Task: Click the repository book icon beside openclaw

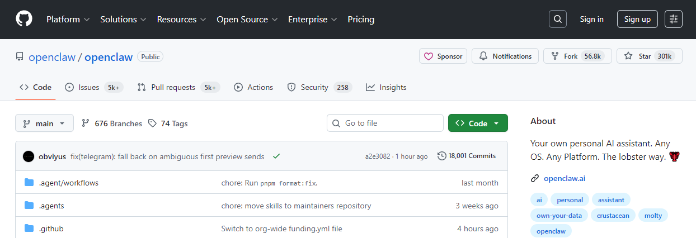Action: 20,56
